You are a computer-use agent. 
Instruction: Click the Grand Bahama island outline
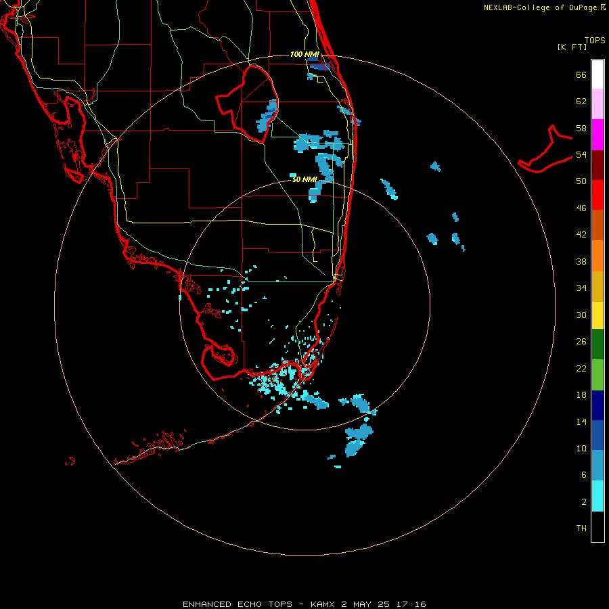545,149
